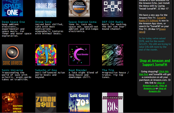Click the 'Desi-influenced Asian world beats' description
This screenshot has height=113, width=174.
[50, 75]
